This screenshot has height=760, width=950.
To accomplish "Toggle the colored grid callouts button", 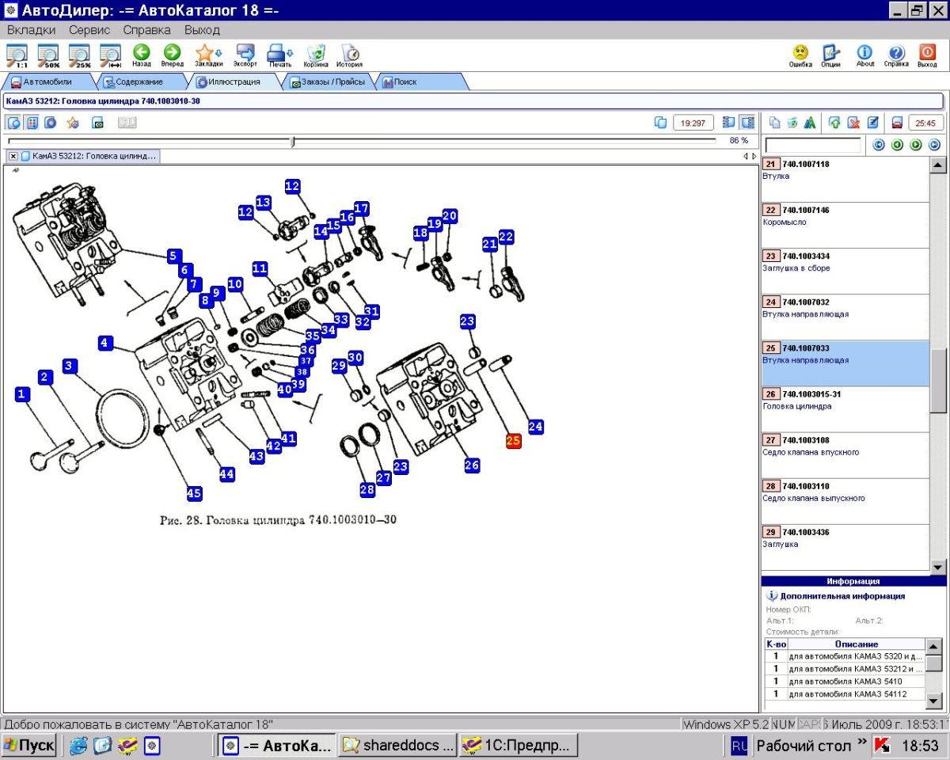I will [x=32, y=123].
